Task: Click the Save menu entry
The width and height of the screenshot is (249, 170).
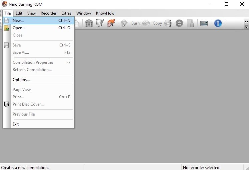Action: point(38,45)
